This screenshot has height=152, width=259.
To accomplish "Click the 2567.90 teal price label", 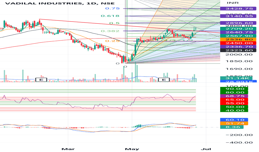I will pyautogui.click(x=238, y=36).
